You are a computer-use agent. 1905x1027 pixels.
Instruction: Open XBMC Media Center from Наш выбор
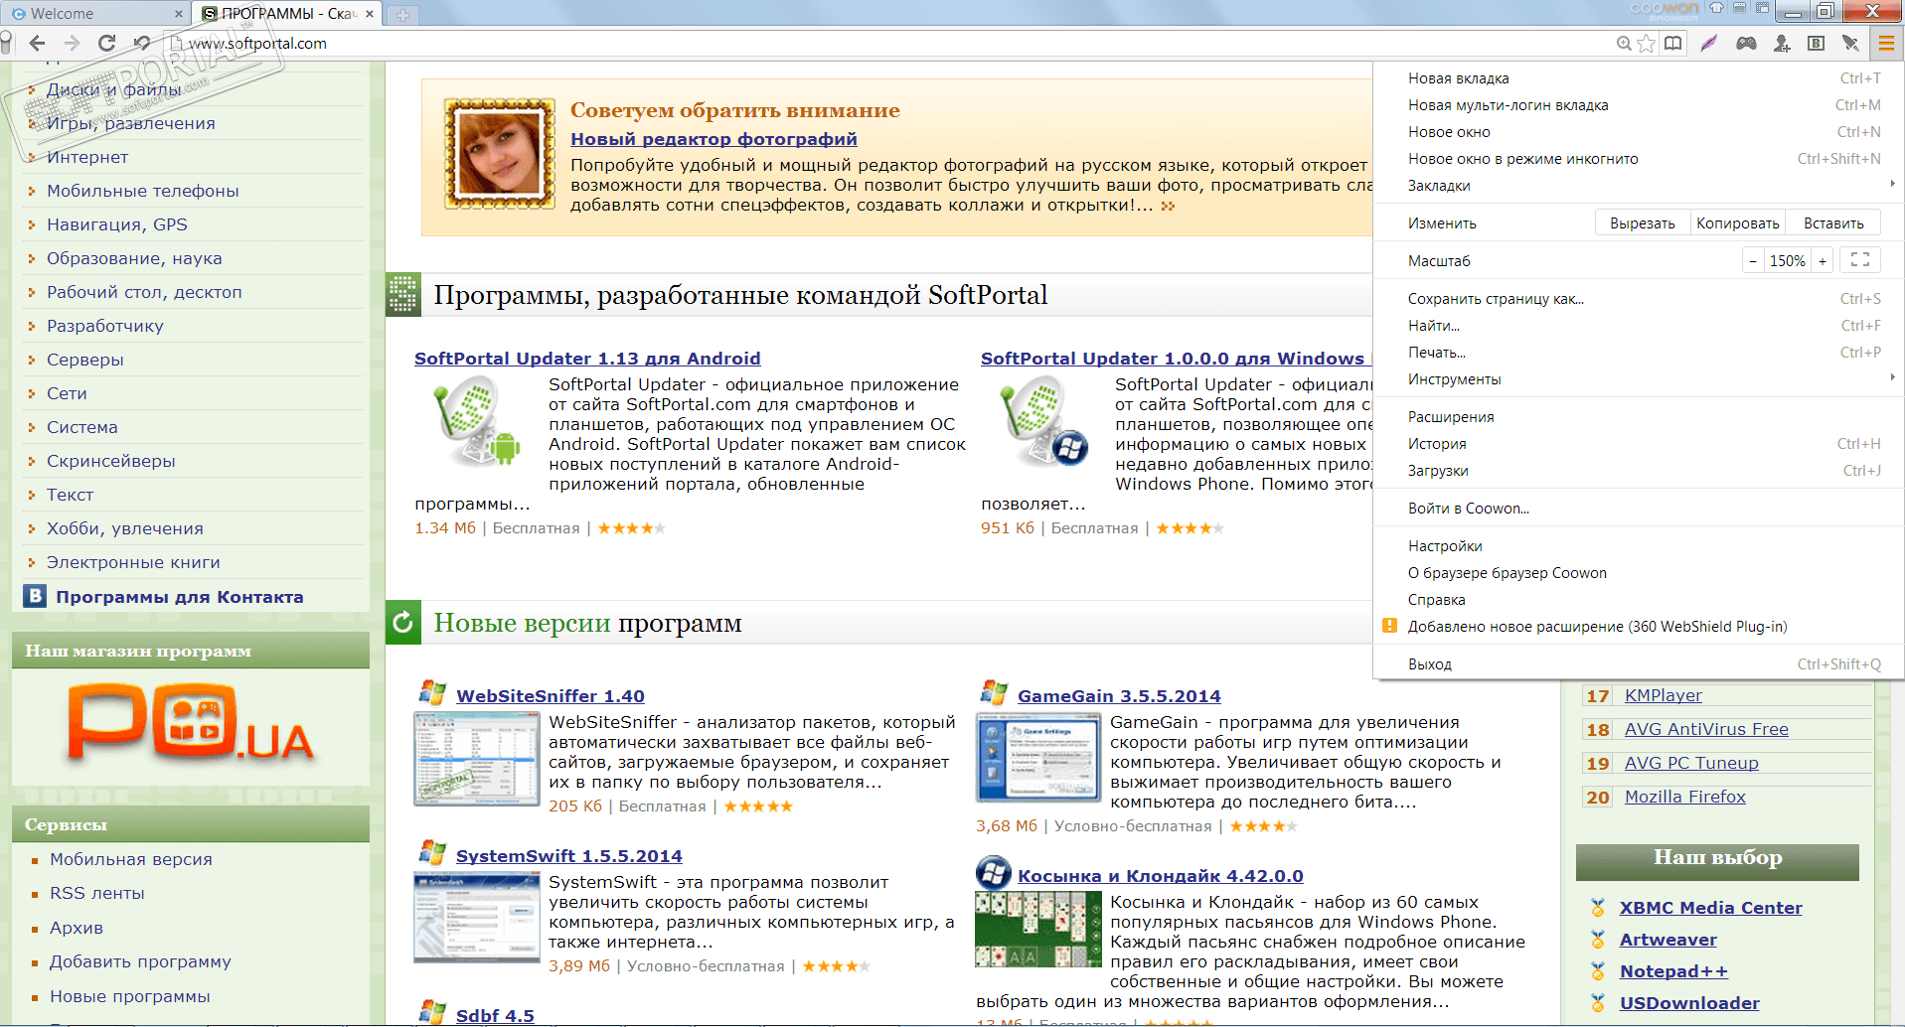[1710, 908]
